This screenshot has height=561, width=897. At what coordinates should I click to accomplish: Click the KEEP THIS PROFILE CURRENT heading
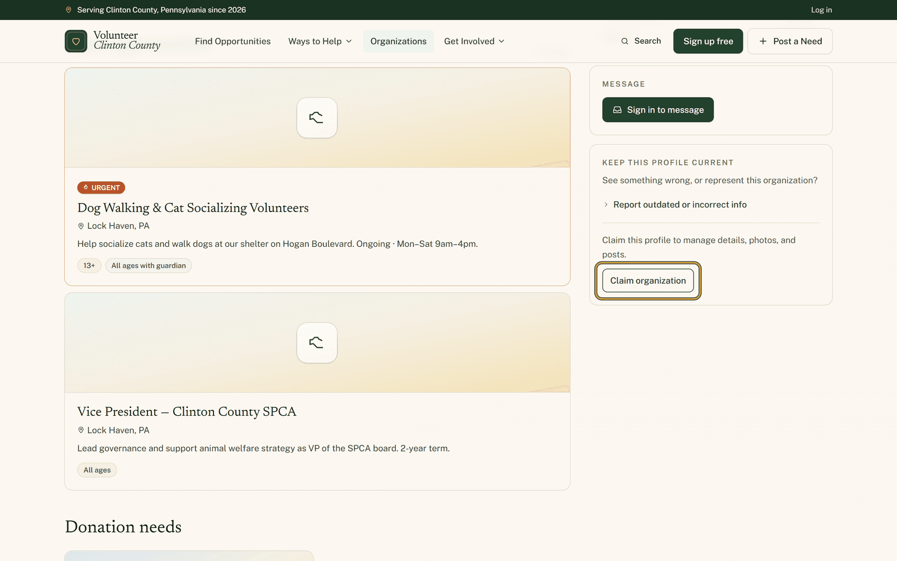pos(668,163)
